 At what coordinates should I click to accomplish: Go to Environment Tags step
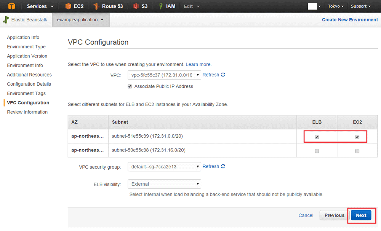coord(26,93)
